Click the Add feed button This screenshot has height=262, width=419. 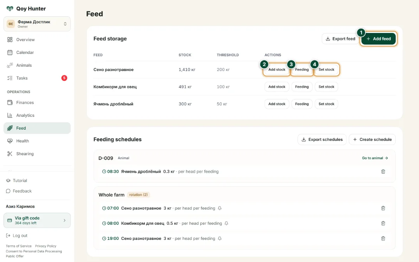point(378,39)
